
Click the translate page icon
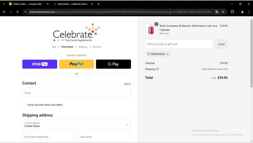[x=217, y=12]
